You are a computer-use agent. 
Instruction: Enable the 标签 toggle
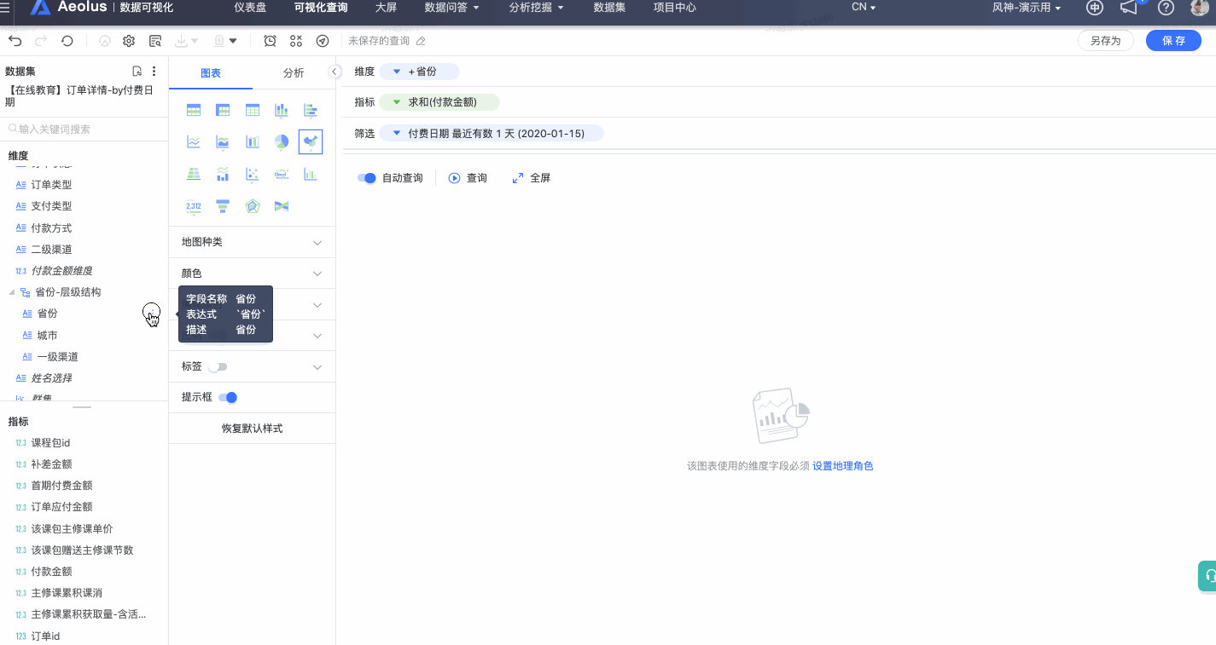[218, 365]
